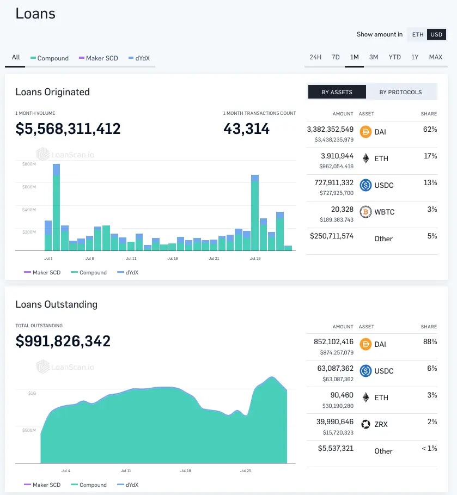Screen dimensions: 457x495
Task: Click the tall bar at Jul 26
Action: 255,213
